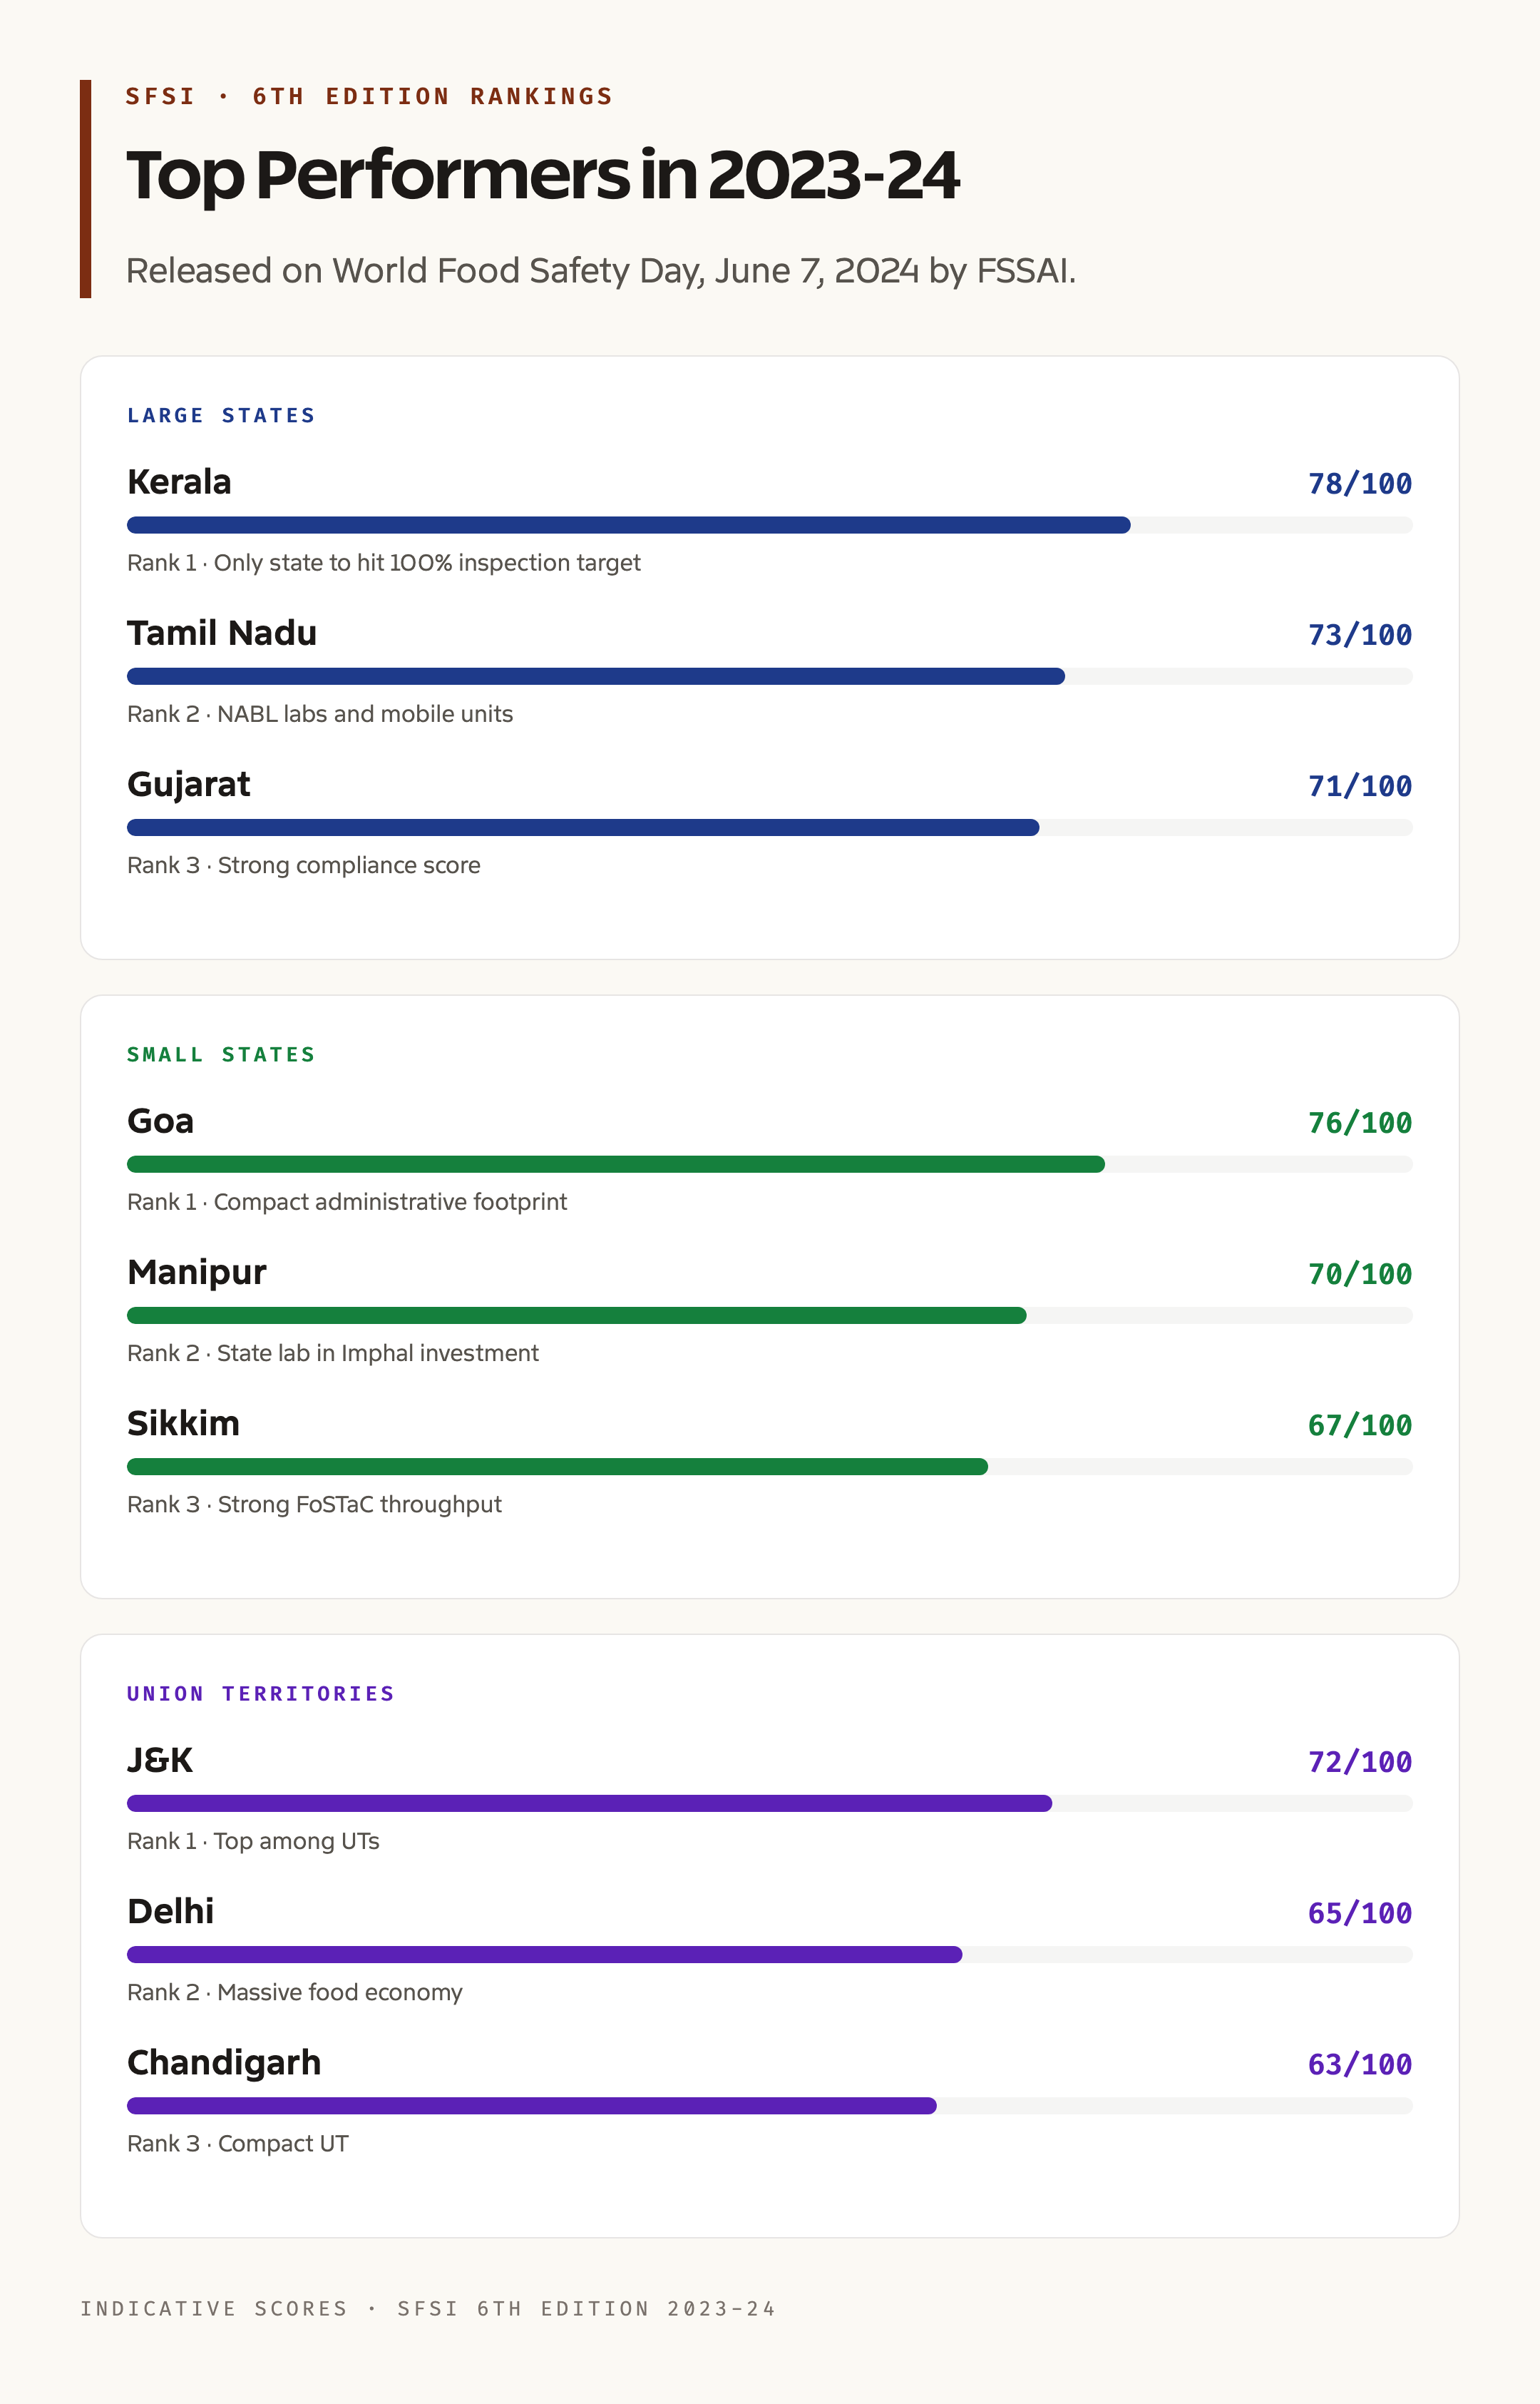Screen dimensions: 1540x2404
Task: Click the Goa state name
Action: 160,1121
